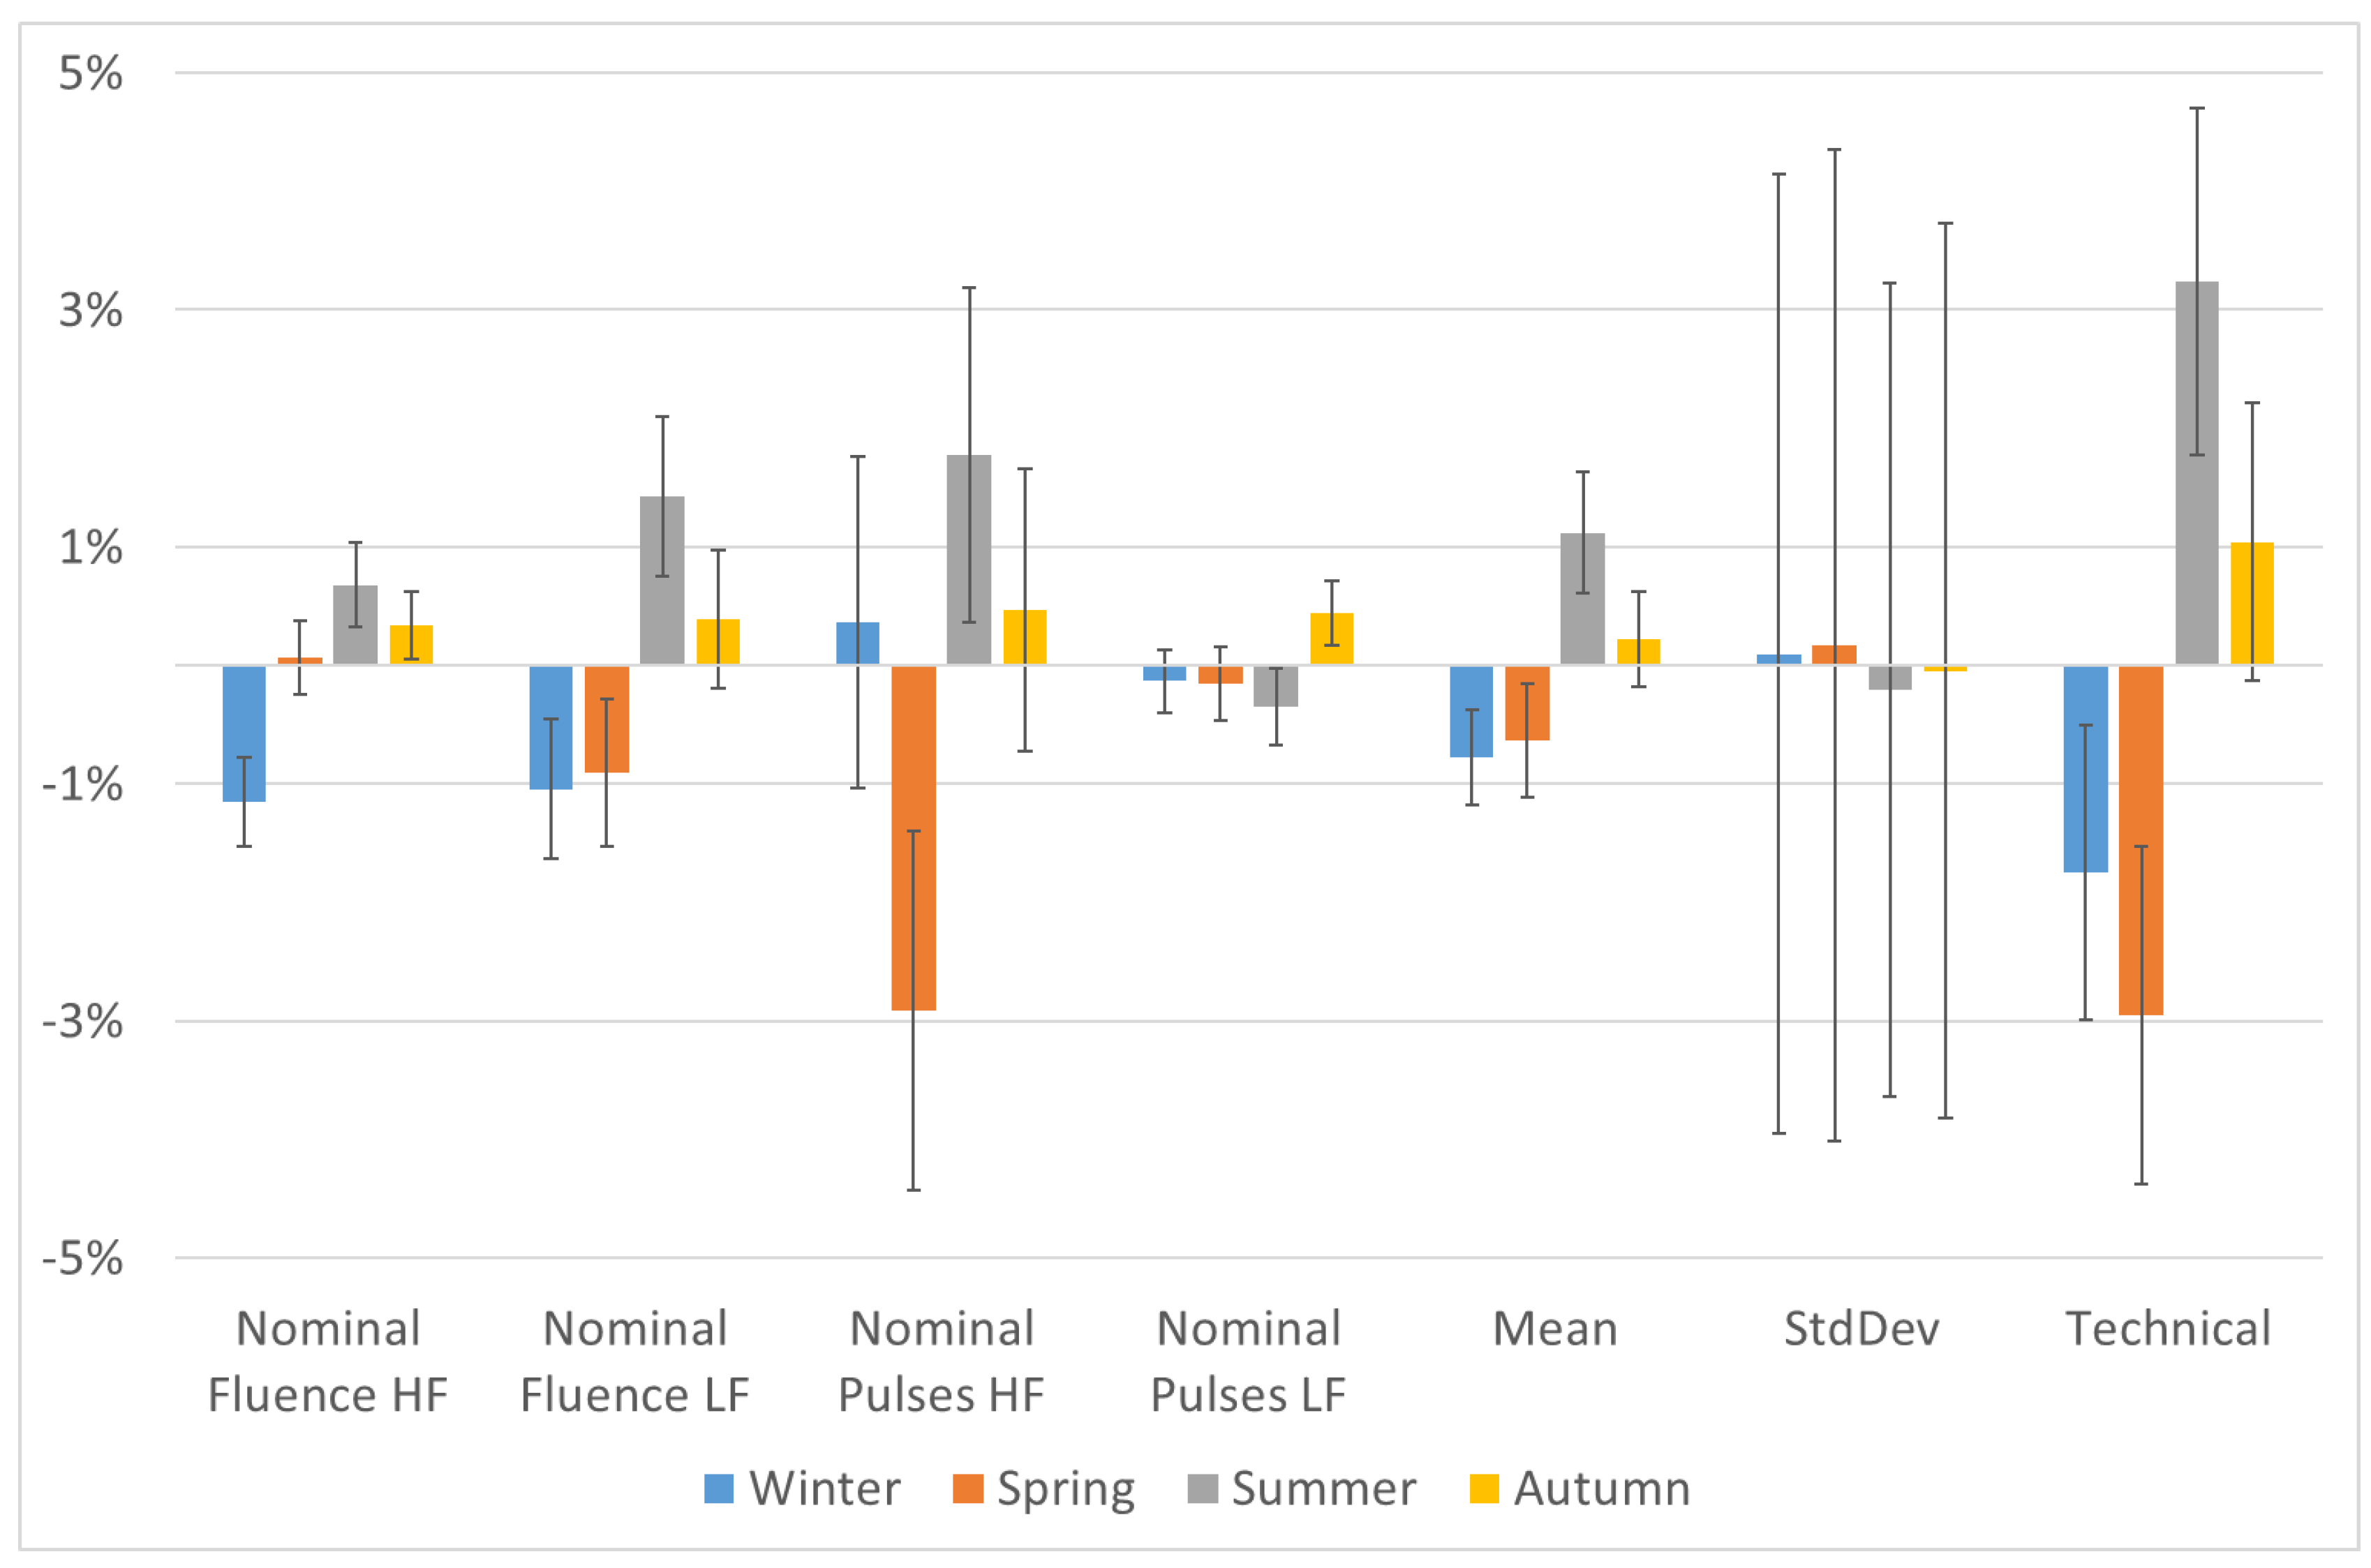Click the -5% y-axis tick label

82,1258
